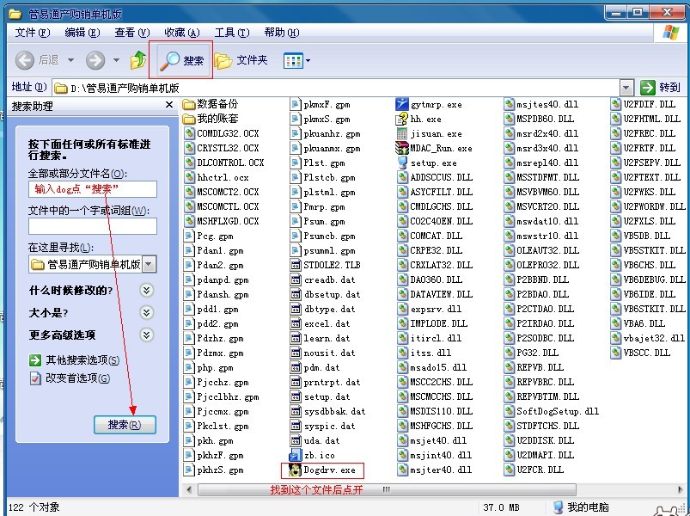Go up one folder level
Image resolution: width=690 pixels, height=516 pixels.
[138, 60]
